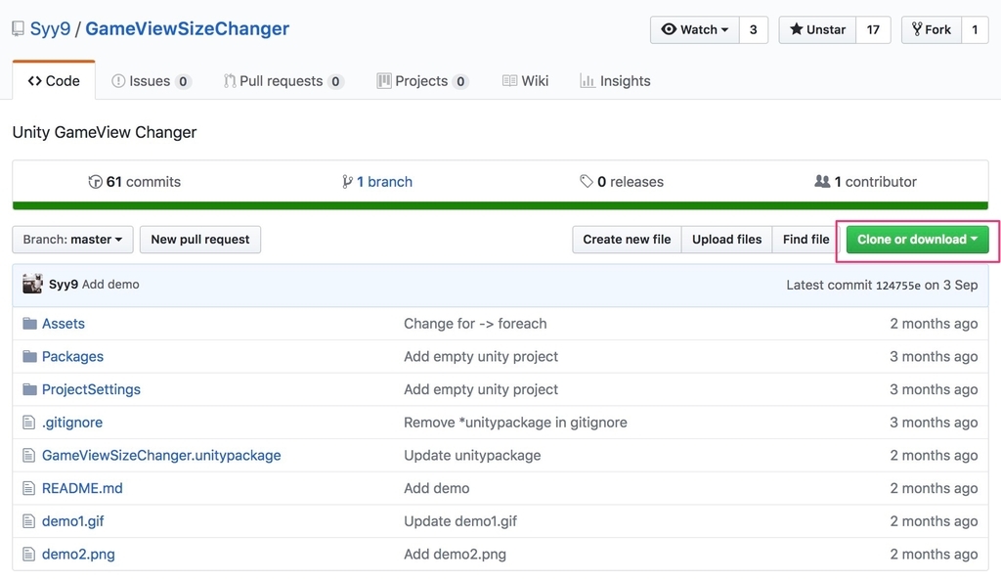This screenshot has width=1001, height=581.
Task: Click the commits history clock icon
Action: click(x=95, y=182)
